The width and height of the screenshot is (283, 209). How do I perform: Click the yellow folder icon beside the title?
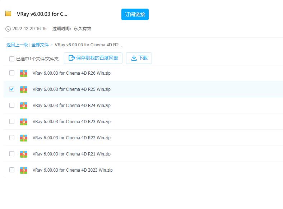click(8, 14)
